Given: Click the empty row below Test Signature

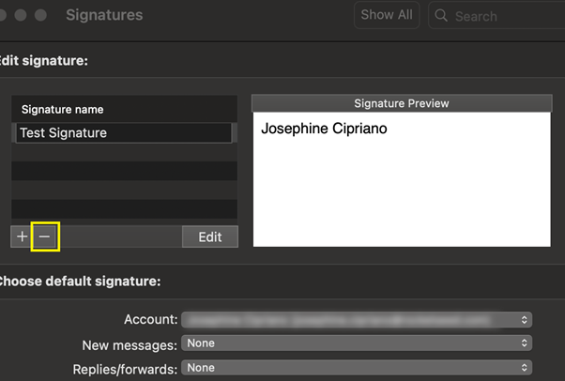Looking at the screenshot, I should tap(124, 153).
